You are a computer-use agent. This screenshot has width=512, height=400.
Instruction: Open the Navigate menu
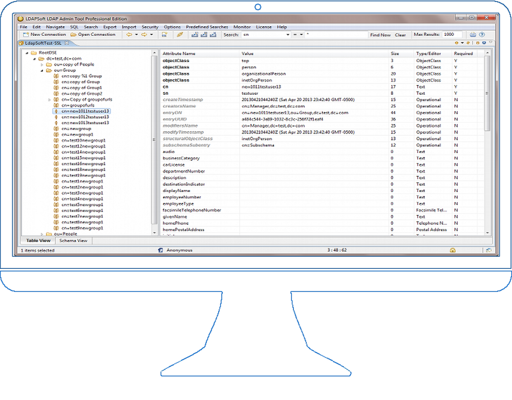tap(55, 27)
